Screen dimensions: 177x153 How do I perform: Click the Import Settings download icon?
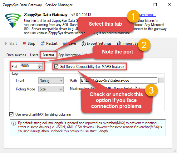[119, 43]
